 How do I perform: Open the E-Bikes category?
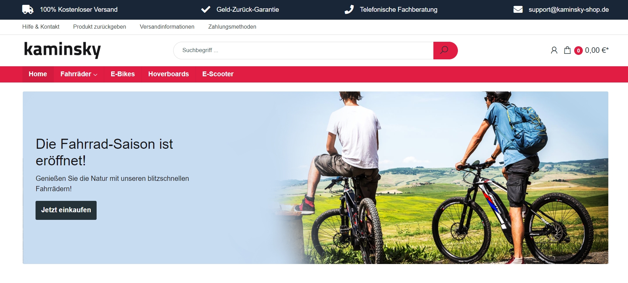pos(123,74)
